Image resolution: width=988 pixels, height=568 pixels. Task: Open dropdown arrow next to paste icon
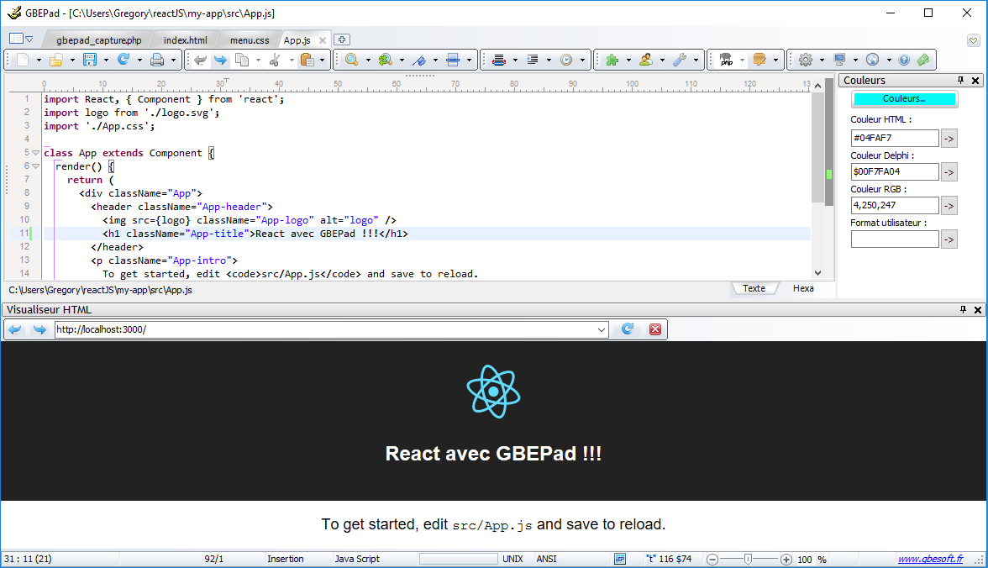[x=322, y=60]
